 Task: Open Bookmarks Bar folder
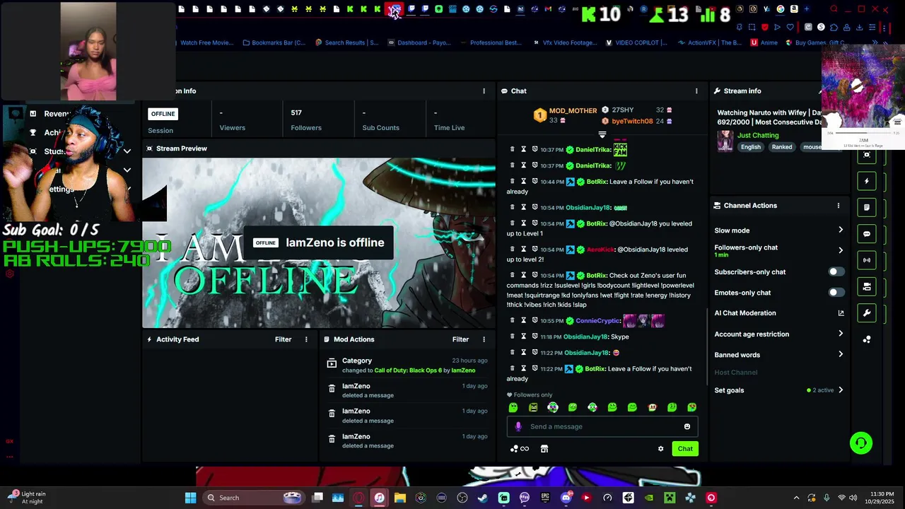(x=274, y=42)
